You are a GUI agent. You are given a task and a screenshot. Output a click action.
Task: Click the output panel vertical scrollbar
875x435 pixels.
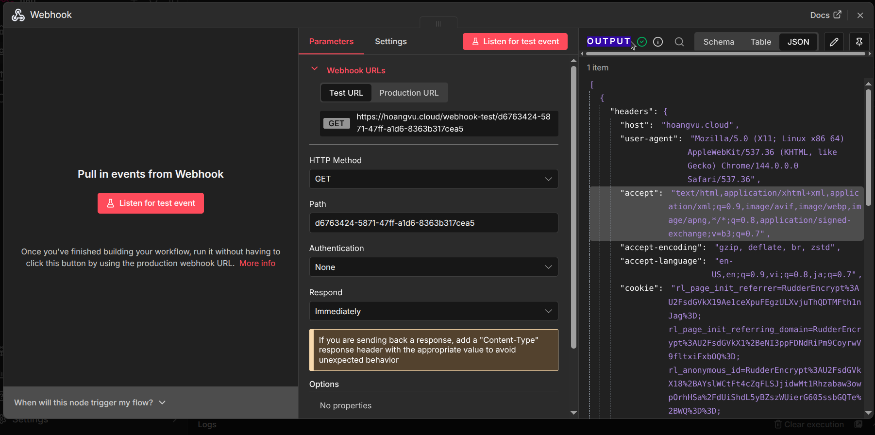tap(868, 147)
